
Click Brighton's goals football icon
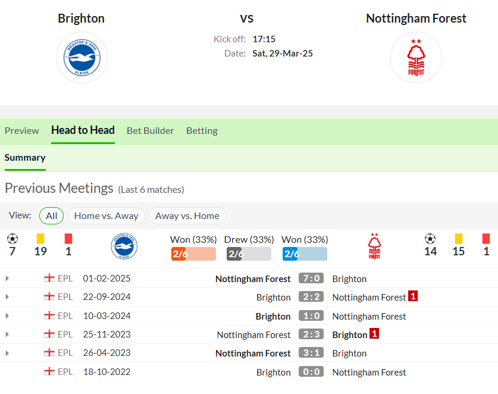12,239
